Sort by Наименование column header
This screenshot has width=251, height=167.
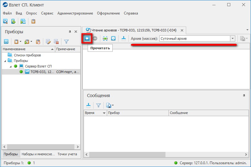28,49
